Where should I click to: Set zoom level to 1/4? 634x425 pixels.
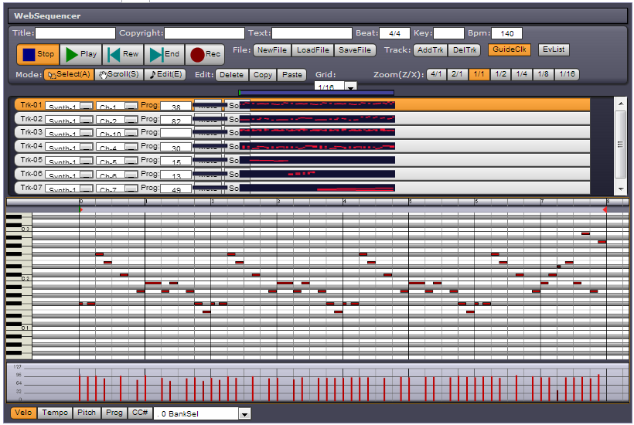(523, 75)
